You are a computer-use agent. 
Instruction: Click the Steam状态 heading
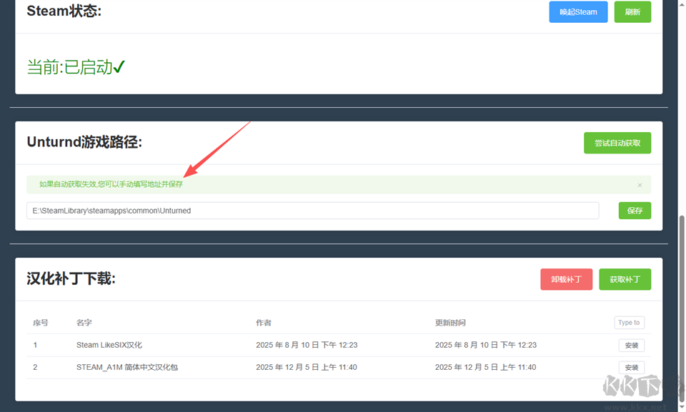[64, 11]
